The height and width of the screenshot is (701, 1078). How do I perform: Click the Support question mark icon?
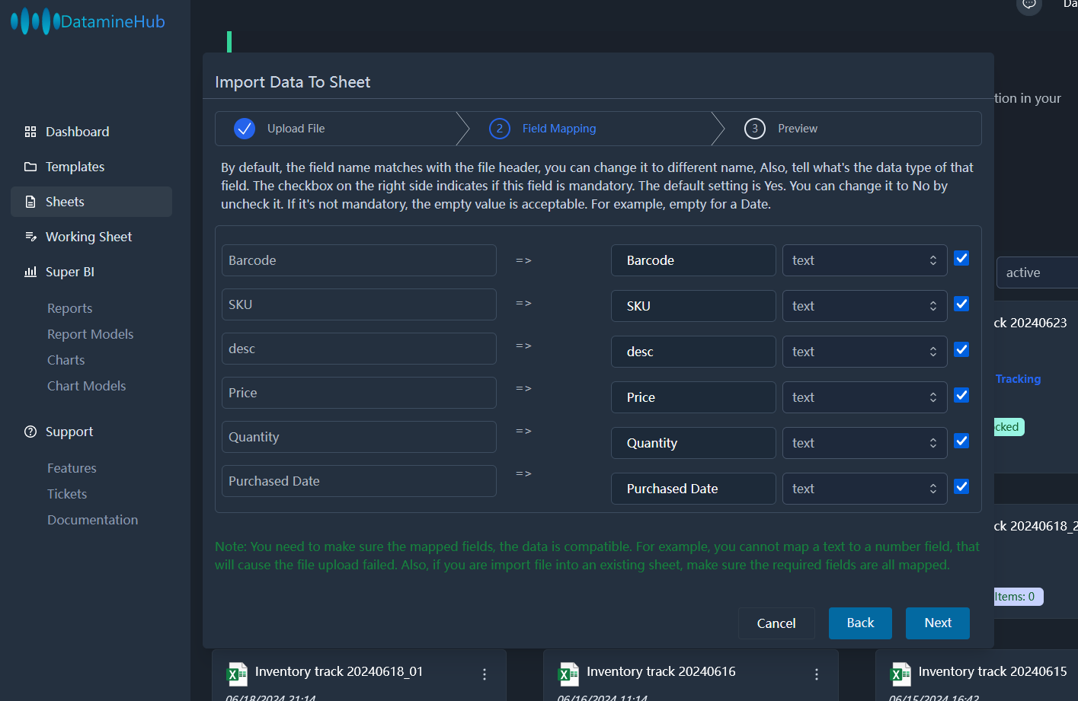click(x=30, y=432)
